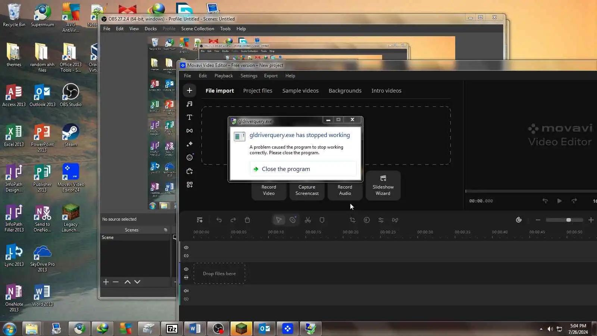Mute the audio track with the speaker icon
The width and height of the screenshot is (597, 336).
186,291
